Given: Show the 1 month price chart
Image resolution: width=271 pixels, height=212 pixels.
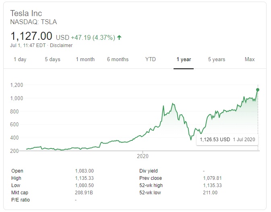Looking at the screenshot, I should (85, 60).
